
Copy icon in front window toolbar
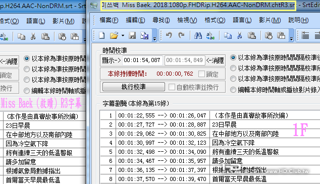228,36
